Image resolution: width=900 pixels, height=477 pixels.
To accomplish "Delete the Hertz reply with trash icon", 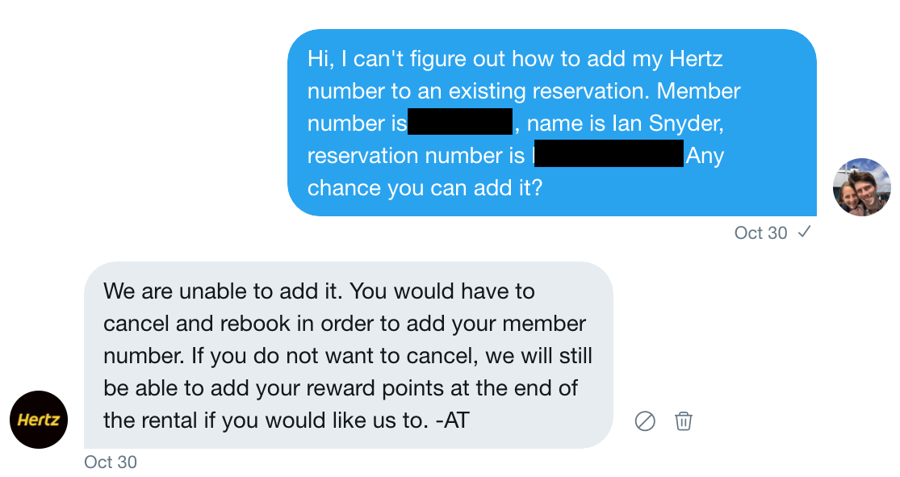I will (x=684, y=421).
